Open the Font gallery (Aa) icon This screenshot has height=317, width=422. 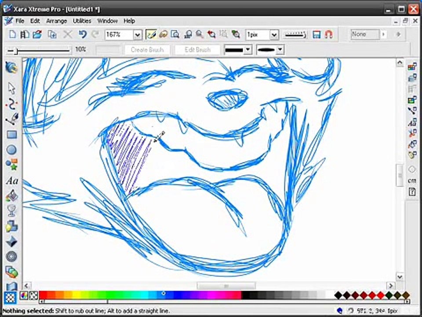click(412, 123)
